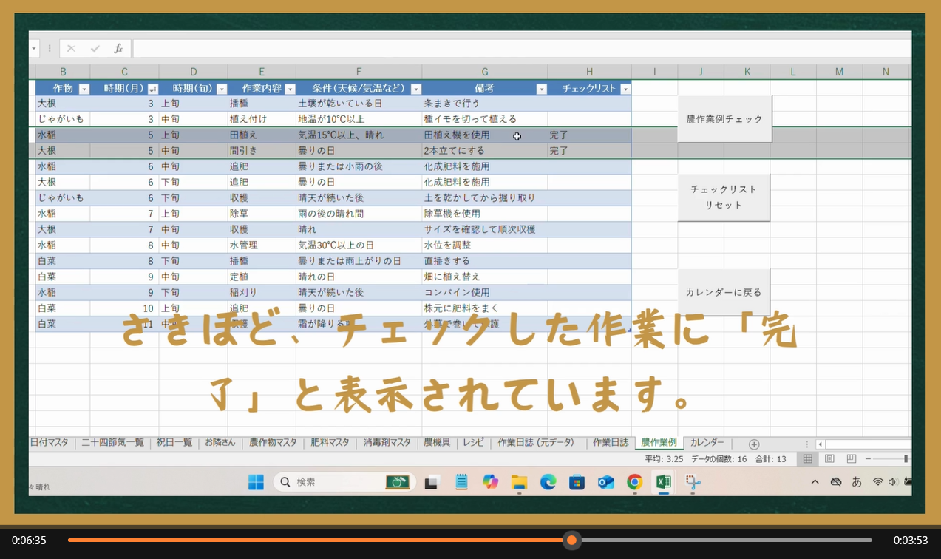Open Google Chrome from the taskbar
Image resolution: width=941 pixels, height=559 pixels.
(x=634, y=482)
